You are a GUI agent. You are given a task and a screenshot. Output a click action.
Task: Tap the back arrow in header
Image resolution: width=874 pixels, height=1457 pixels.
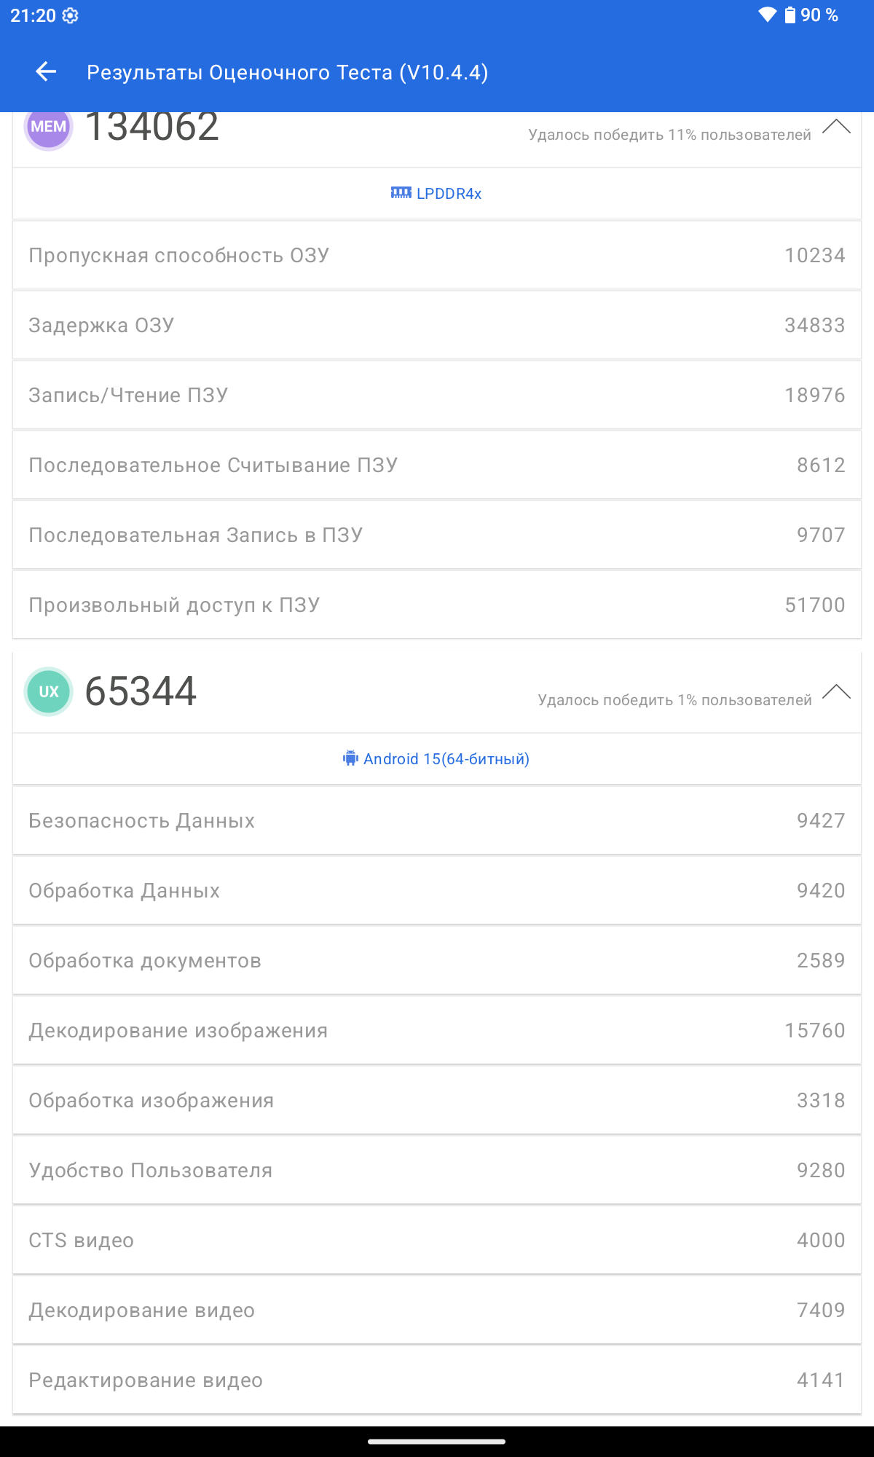[x=46, y=71]
